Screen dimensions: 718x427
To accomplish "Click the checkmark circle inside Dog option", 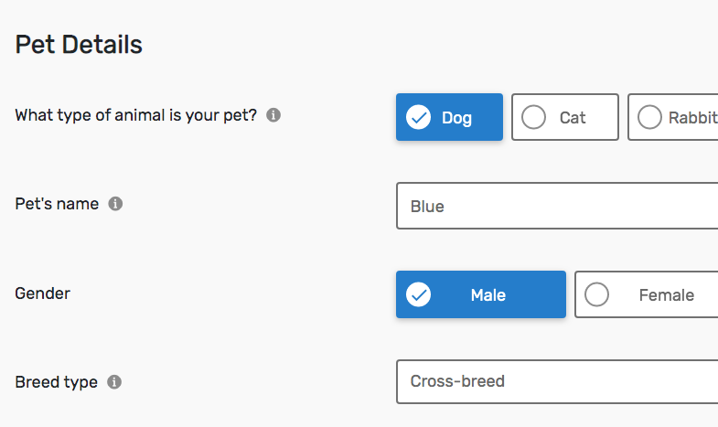I will coord(418,117).
